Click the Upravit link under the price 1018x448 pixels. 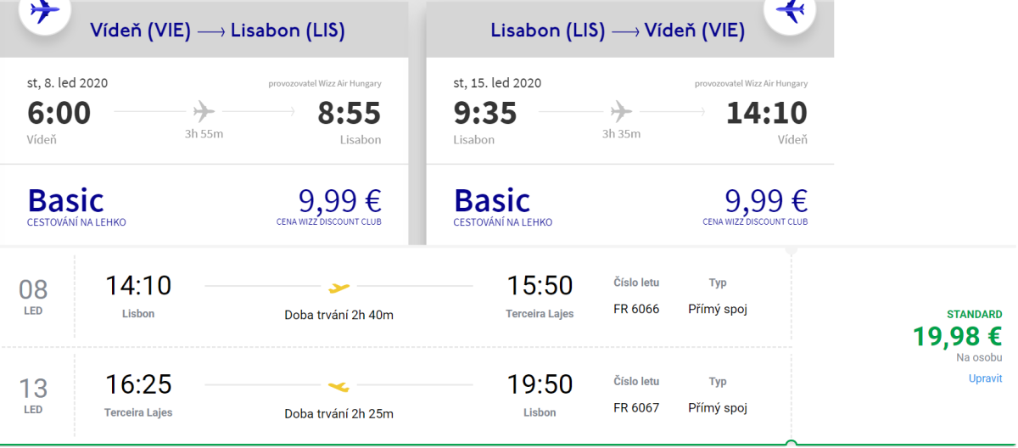pos(985,378)
